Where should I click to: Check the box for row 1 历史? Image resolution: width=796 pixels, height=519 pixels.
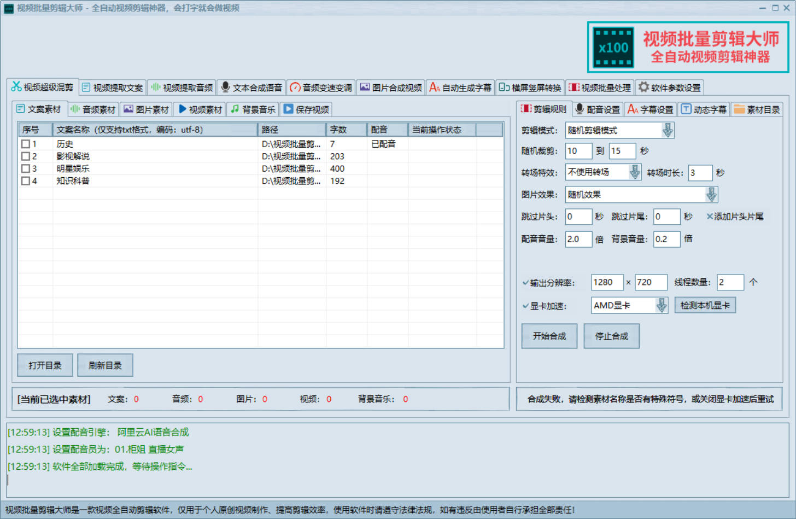click(26, 144)
